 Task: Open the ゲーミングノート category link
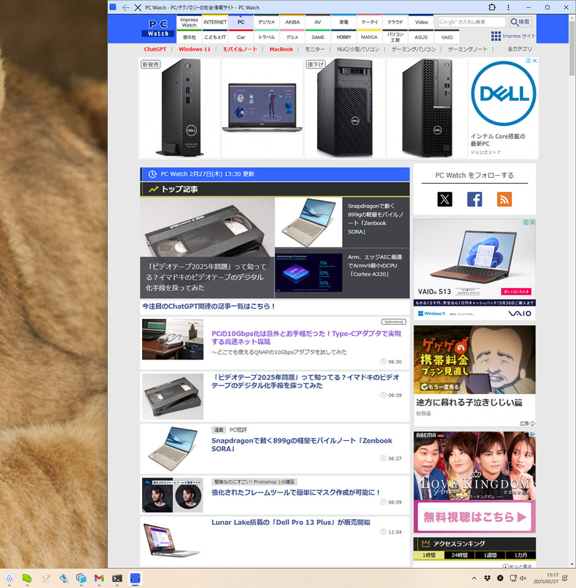(468, 49)
